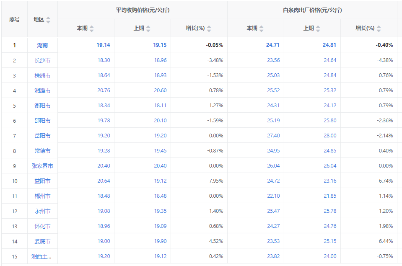The width and height of the screenshot is (402, 266).
Task: Go to the 益阳市 region link
Action: (42, 181)
